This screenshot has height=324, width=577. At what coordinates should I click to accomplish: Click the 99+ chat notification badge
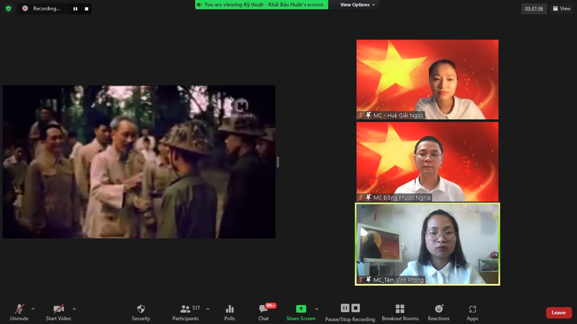click(270, 306)
